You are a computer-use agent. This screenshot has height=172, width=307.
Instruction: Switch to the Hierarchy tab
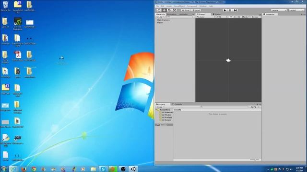[x=160, y=14]
